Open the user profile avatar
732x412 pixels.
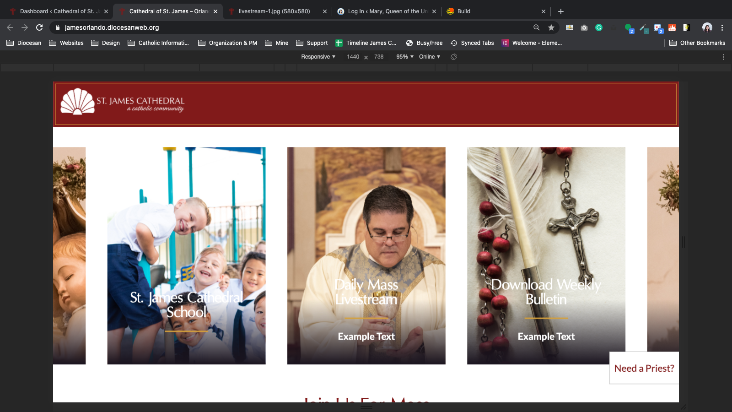point(707,27)
